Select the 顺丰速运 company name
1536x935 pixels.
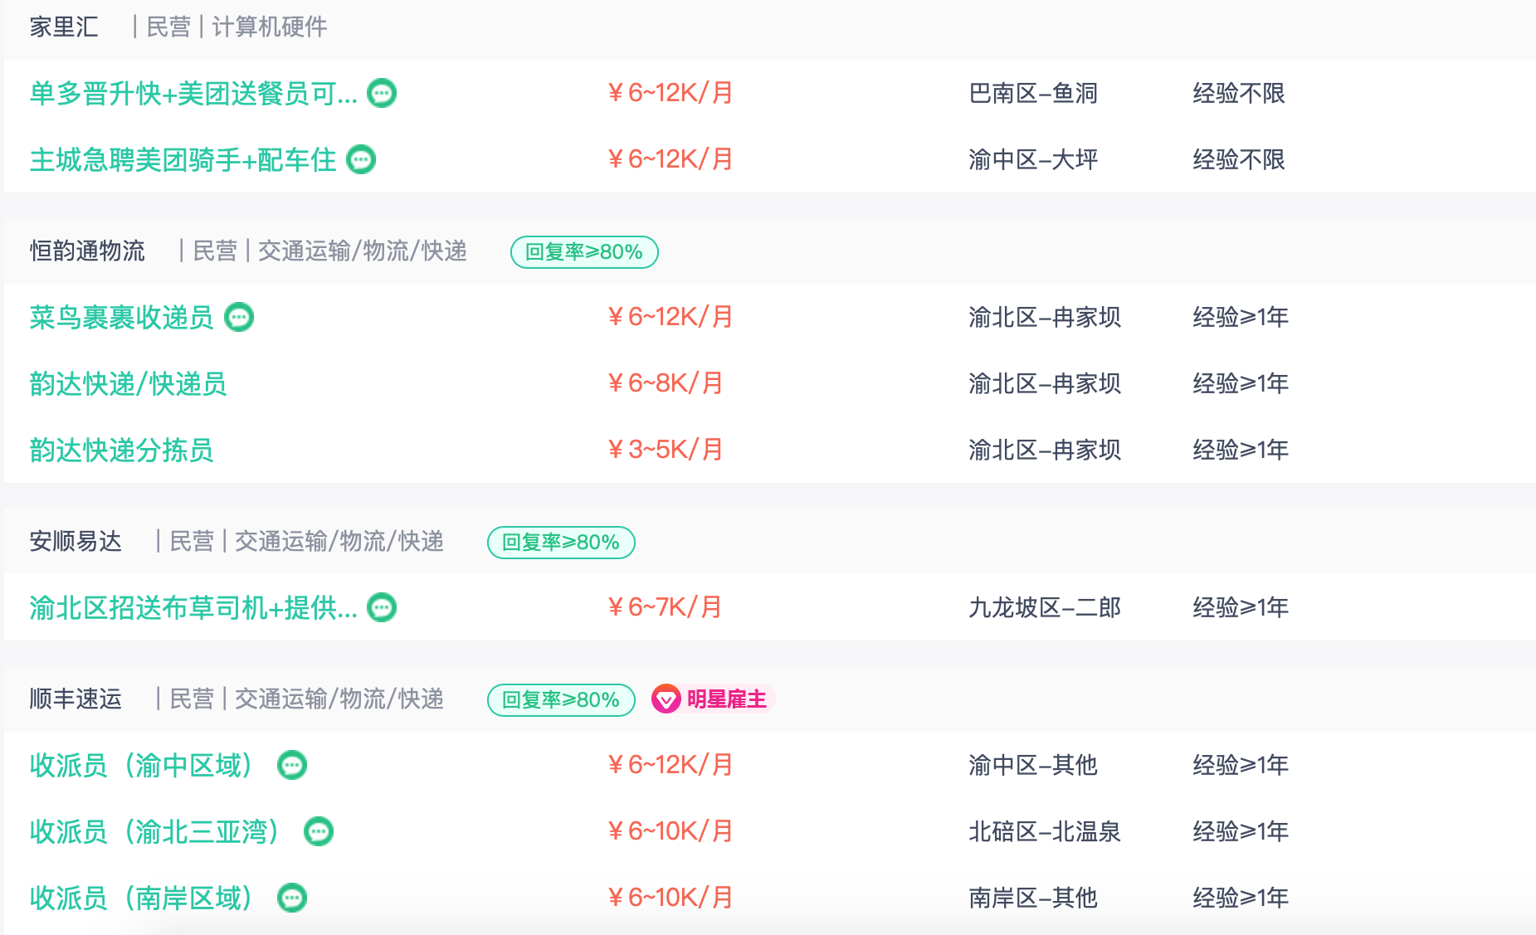click(76, 699)
